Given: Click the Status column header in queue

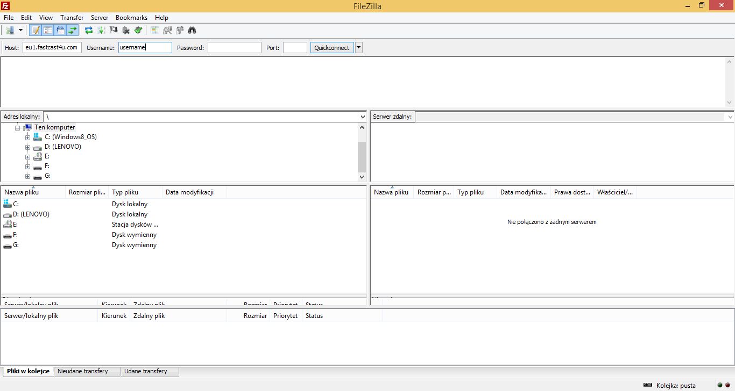Looking at the screenshot, I should [342, 316].
